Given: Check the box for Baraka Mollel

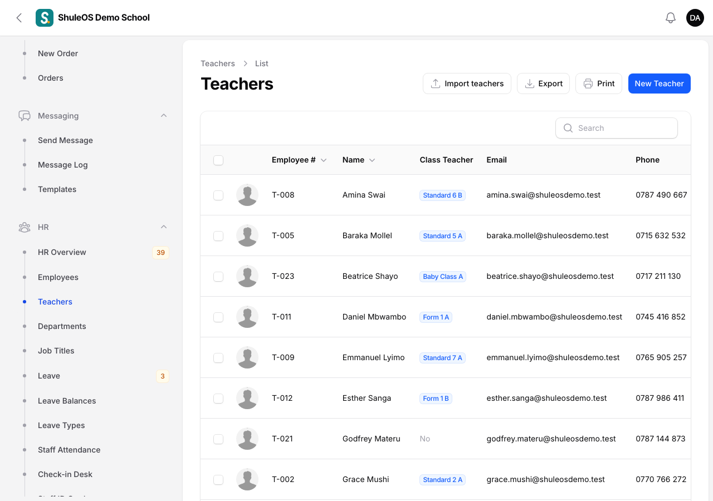Looking at the screenshot, I should coord(218,236).
